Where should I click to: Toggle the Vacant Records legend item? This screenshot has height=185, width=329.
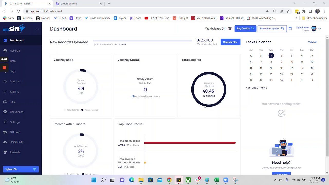(90, 110)
